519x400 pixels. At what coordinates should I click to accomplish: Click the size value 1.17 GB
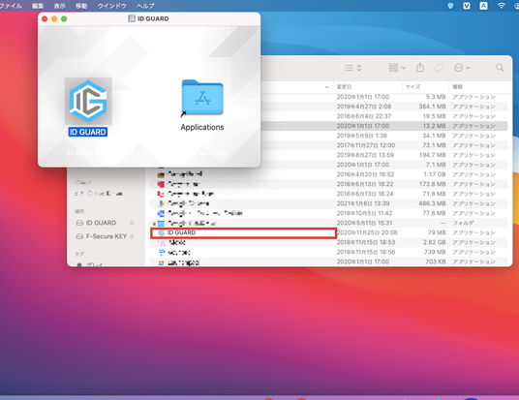coord(435,174)
